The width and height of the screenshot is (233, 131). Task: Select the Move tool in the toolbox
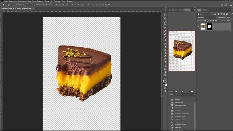point(165,12)
